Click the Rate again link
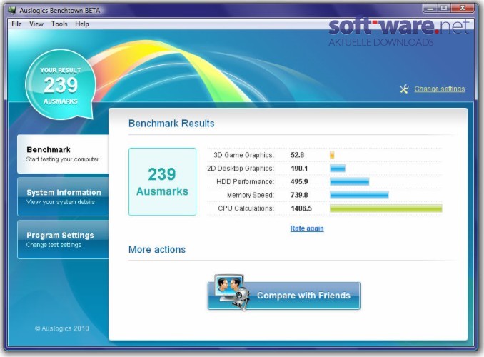The image size is (484, 357). coord(307,228)
